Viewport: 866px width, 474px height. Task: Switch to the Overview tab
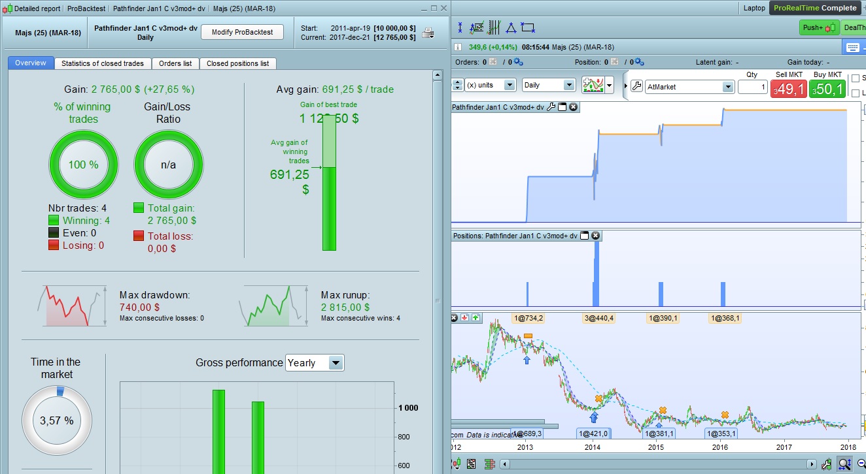(31, 63)
